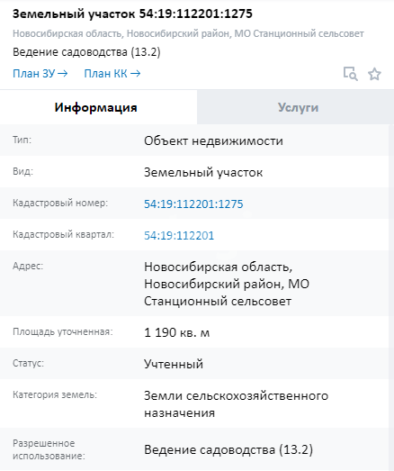Click the search-on-map magnifier icon
The width and height of the screenshot is (394, 471).
(350, 74)
